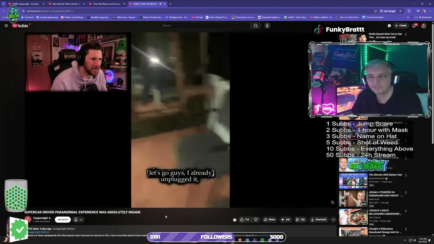Open system tray volume icon in taskbar
This screenshot has width=434, height=244.
point(414,240)
